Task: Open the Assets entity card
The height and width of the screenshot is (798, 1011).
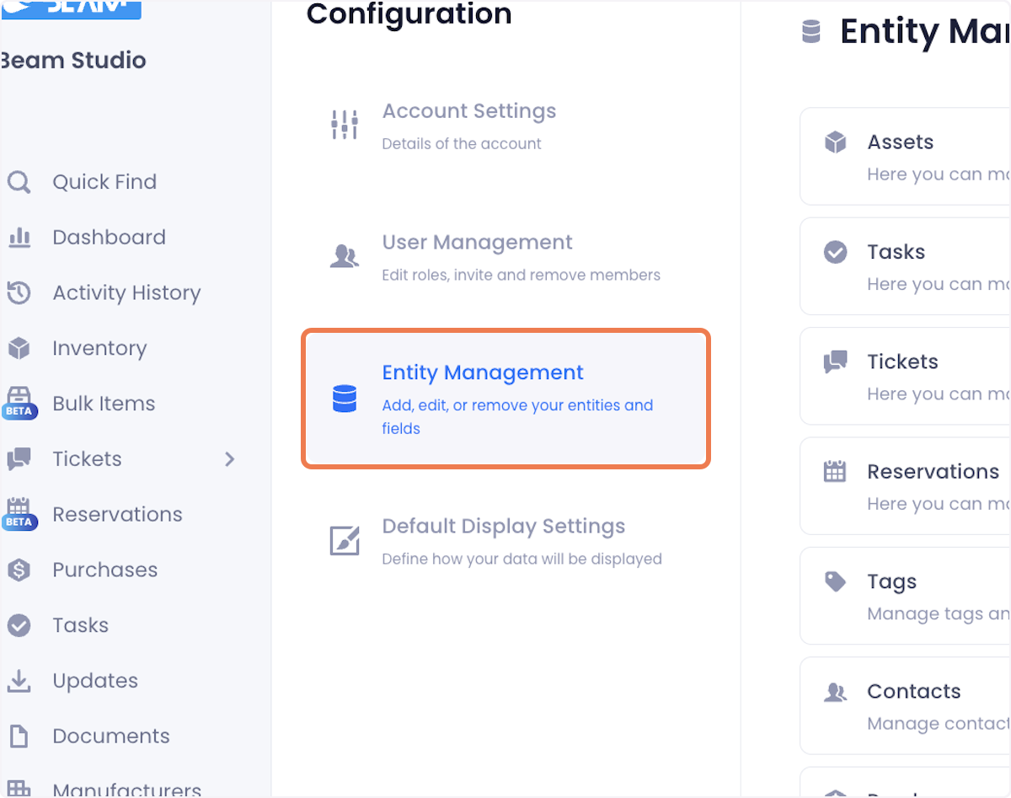Action: 906,156
